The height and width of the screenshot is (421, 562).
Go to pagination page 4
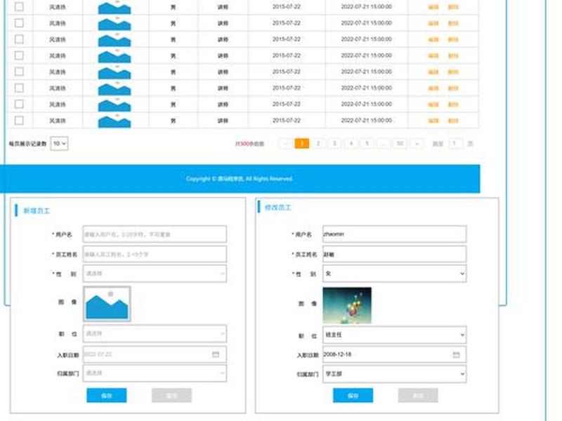(x=351, y=144)
